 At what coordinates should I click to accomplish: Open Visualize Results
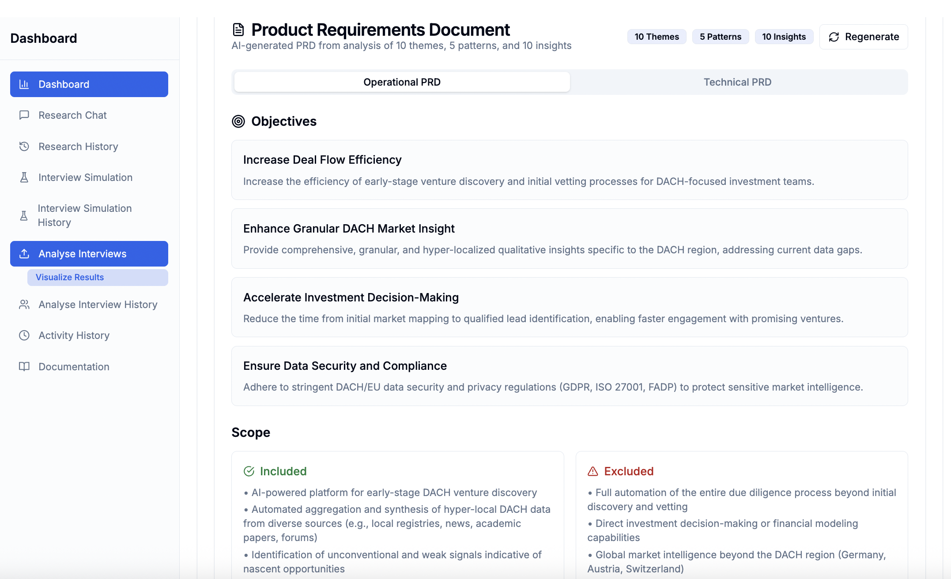point(69,277)
